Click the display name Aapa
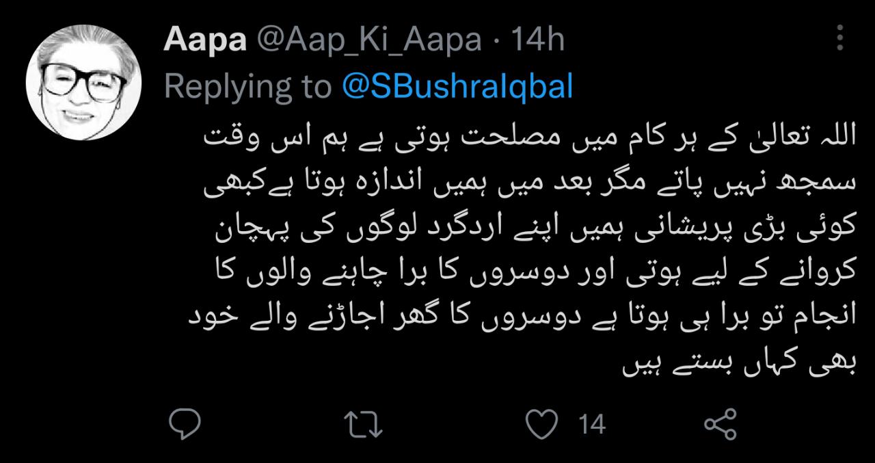Screen dimensions: 875x463 click(205, 40)
